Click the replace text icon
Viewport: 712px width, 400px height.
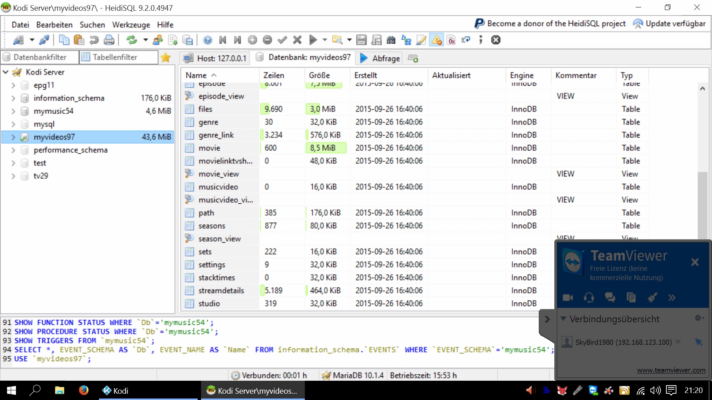click(x=406, y=40)
